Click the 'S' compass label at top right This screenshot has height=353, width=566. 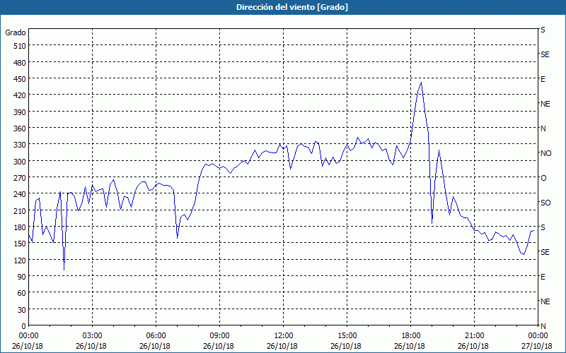click(543, 30)
